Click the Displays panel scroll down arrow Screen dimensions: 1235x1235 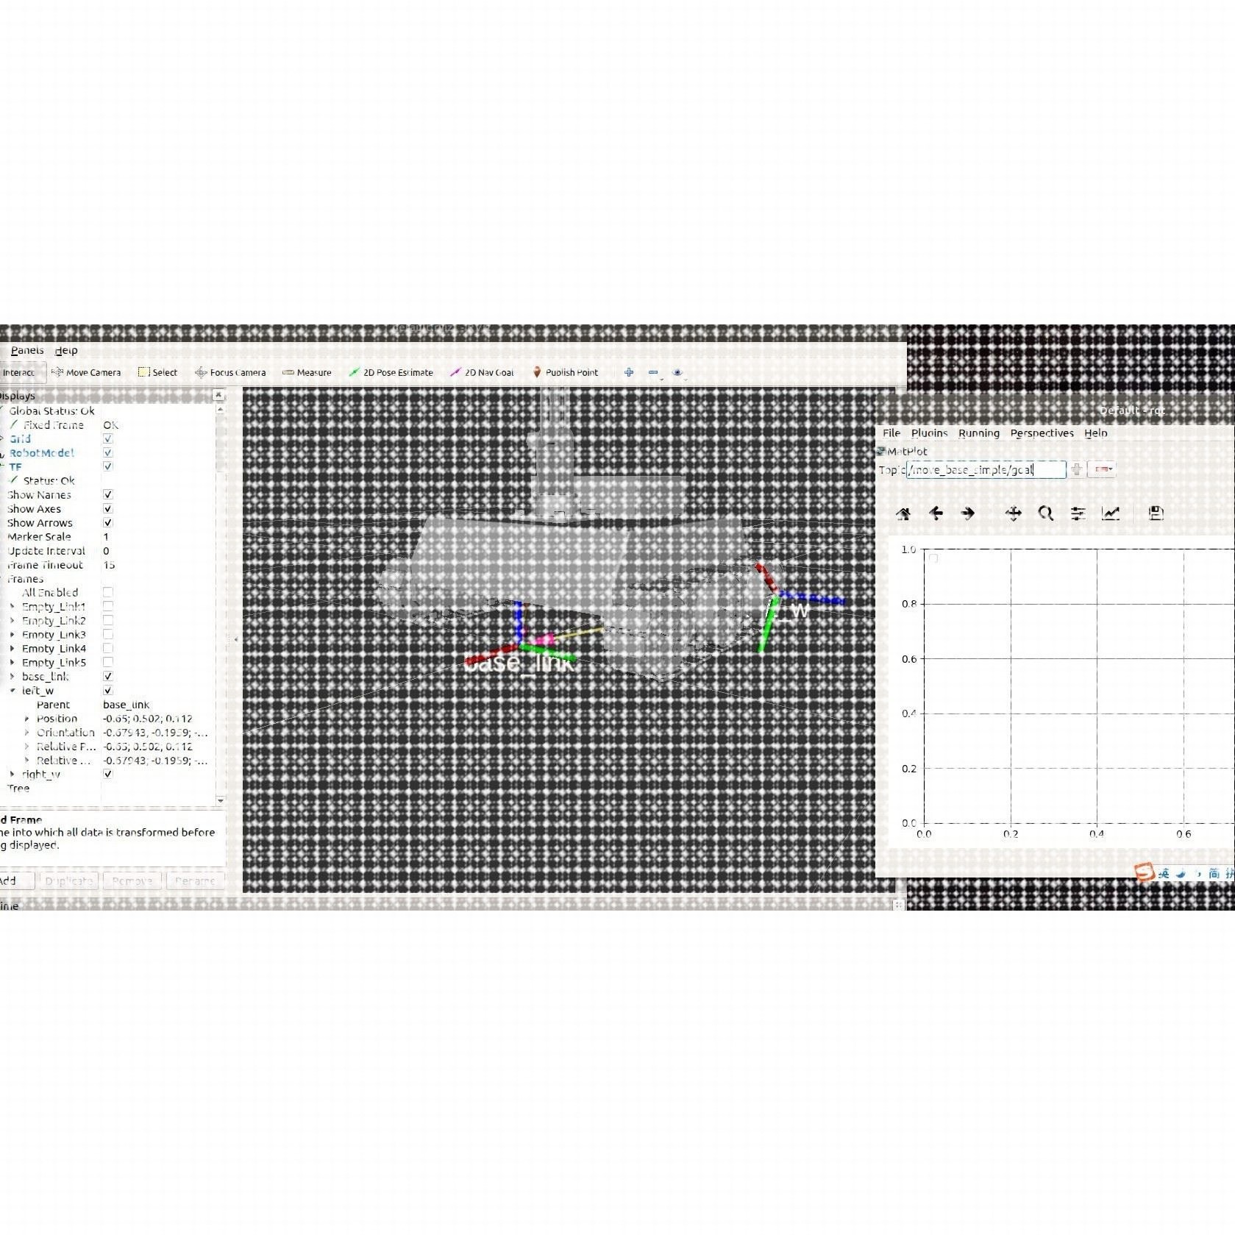(220, 800)
